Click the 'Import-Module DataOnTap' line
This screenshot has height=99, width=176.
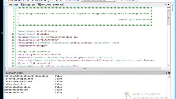(x=33, y=34)
